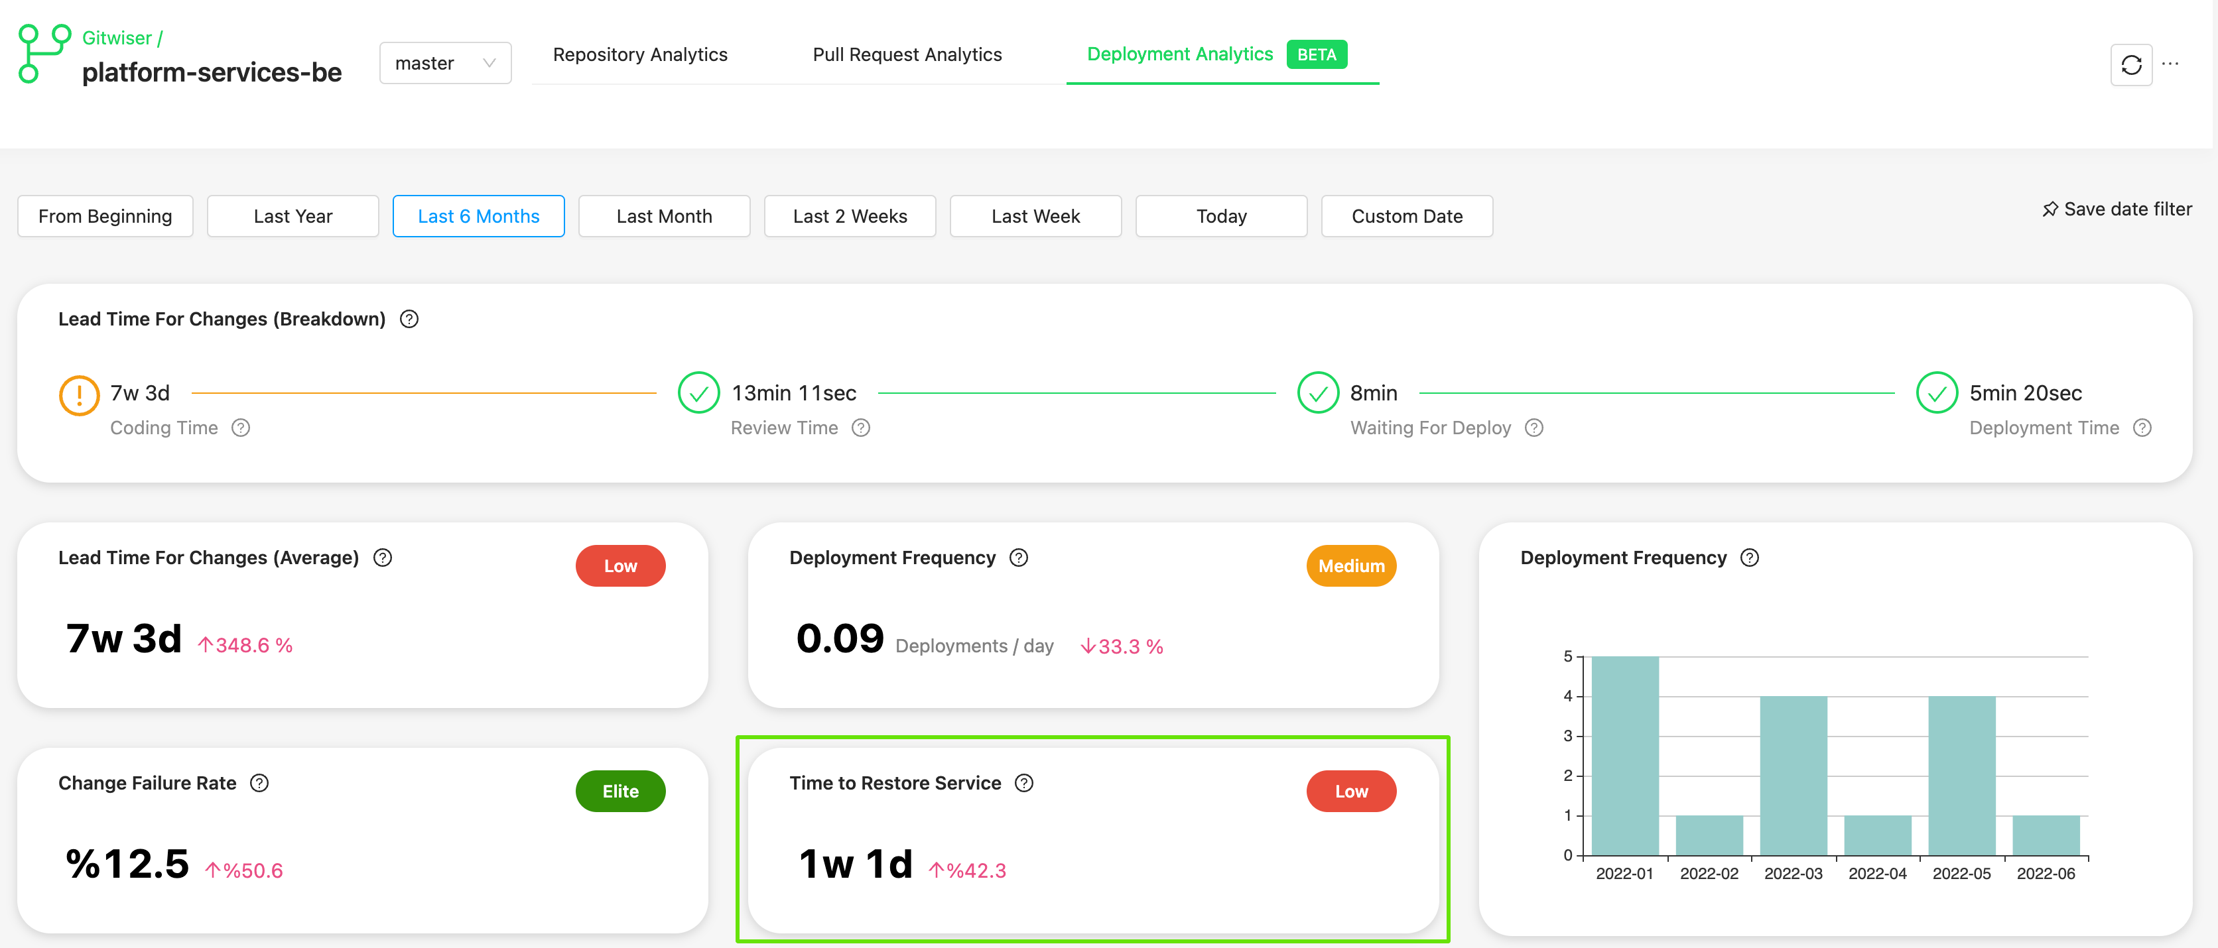Screen dimensions: 2218x948
Task: Click the Change Failure Rate help icon
Action: (259, 783)
